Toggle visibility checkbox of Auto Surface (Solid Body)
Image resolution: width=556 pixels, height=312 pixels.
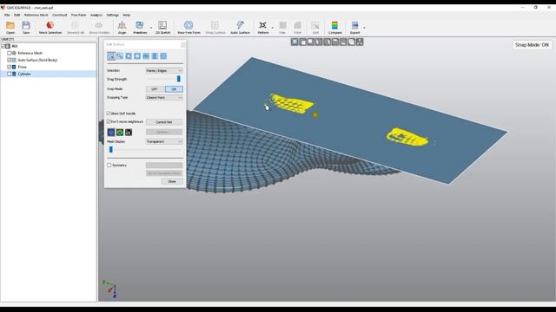(10, 60)
